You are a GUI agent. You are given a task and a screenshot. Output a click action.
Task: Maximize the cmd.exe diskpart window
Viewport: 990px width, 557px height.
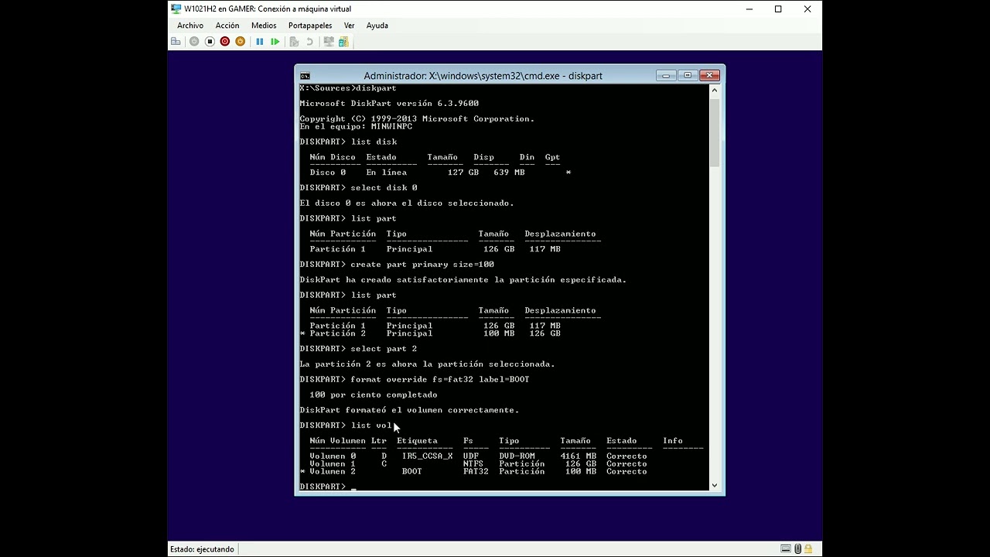688,75
